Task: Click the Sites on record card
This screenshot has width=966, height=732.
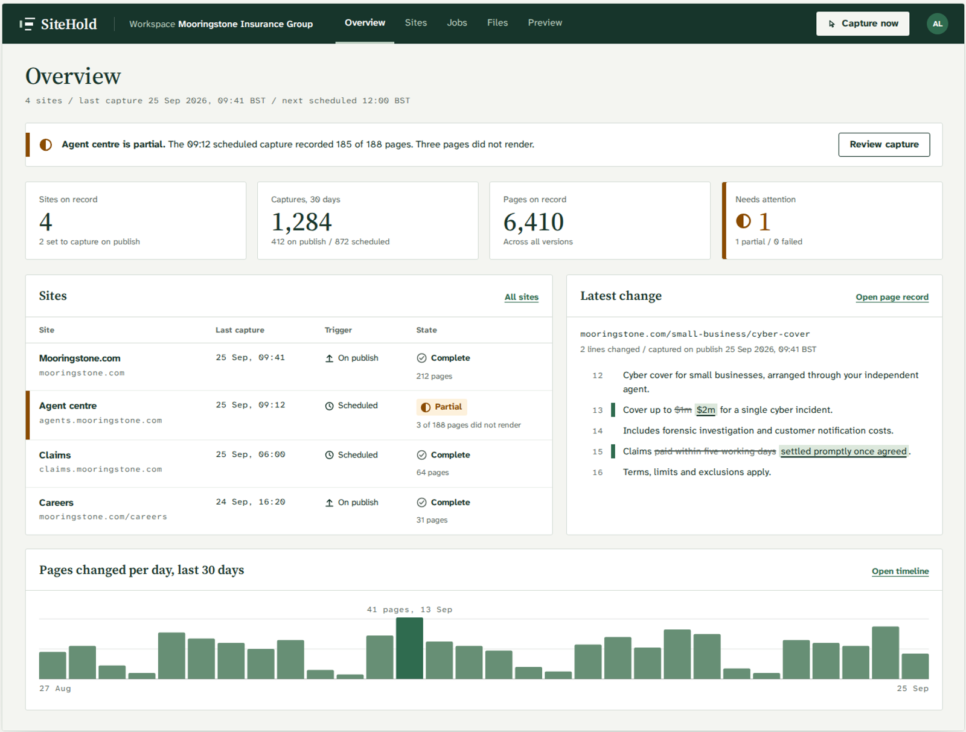Action: [136, 221]
